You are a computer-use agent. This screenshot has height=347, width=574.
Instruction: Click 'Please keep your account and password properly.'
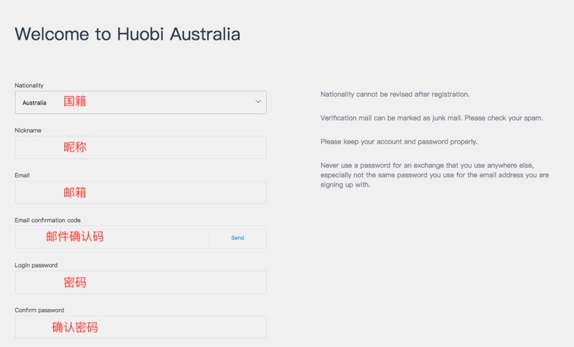[399, 142]
